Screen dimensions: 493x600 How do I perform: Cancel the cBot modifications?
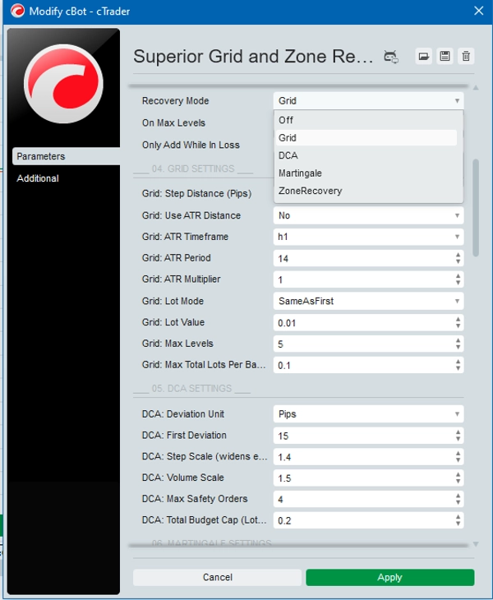pyautogui.click(x=217, y=577)
